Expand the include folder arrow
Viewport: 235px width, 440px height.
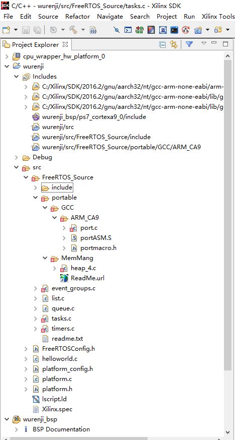(36, 187)
